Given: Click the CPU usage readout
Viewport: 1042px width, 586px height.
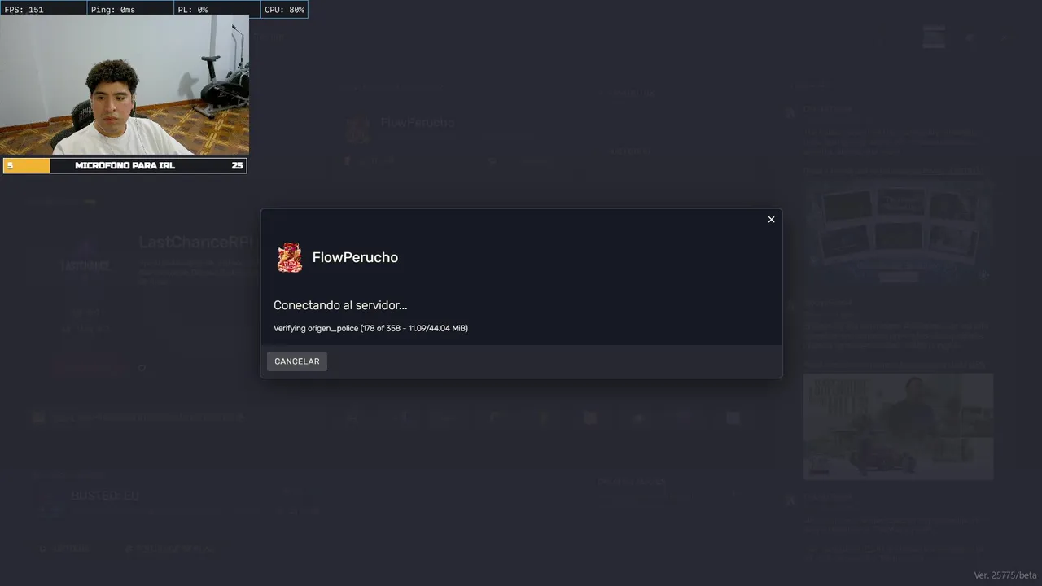Looking at the screenshot, I should point(284,9).
